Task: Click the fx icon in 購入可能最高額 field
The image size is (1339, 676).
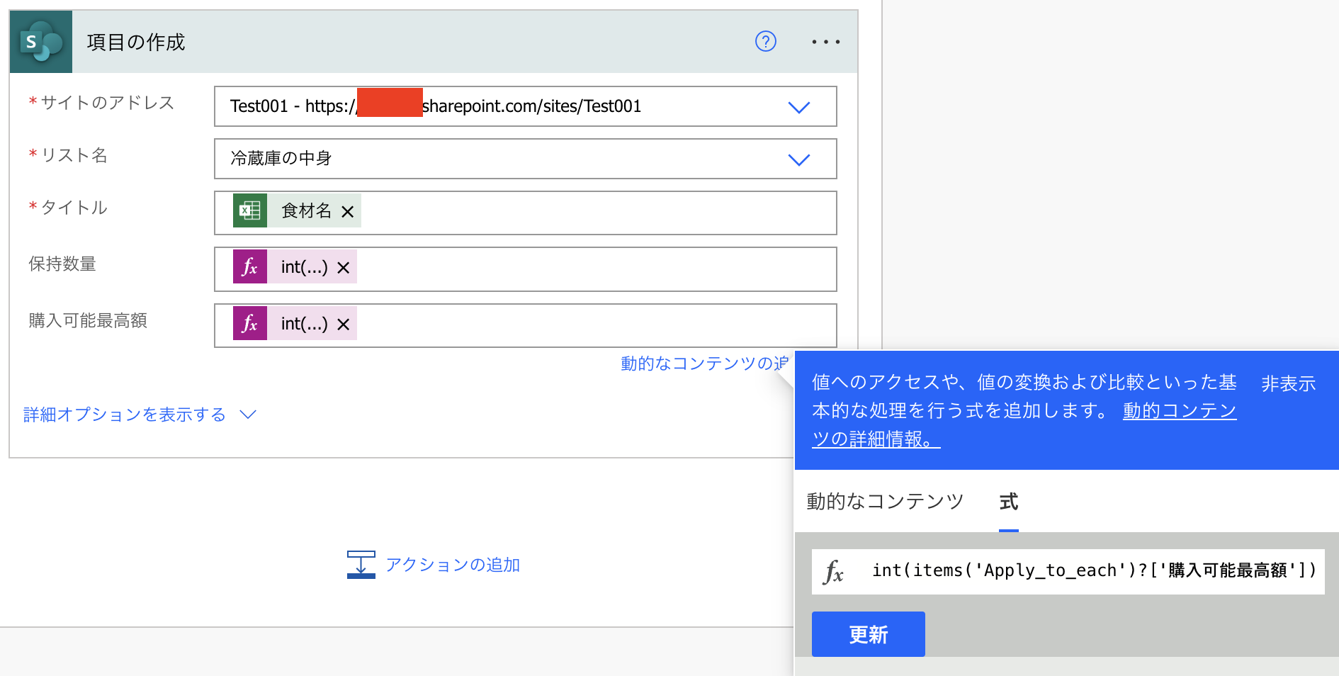Action: (x=250, y=324)
